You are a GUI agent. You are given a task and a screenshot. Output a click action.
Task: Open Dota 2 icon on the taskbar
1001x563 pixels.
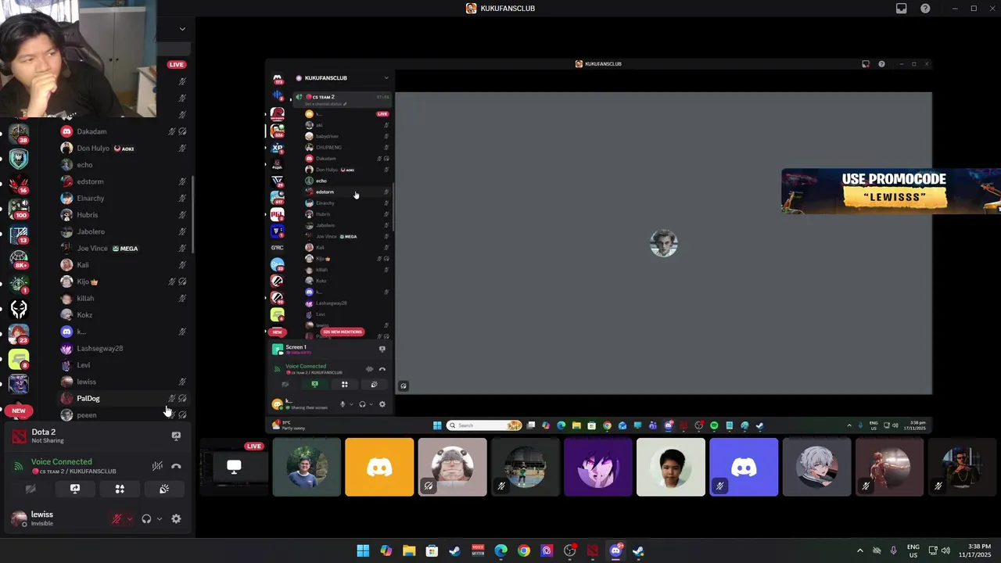point(593,550)
